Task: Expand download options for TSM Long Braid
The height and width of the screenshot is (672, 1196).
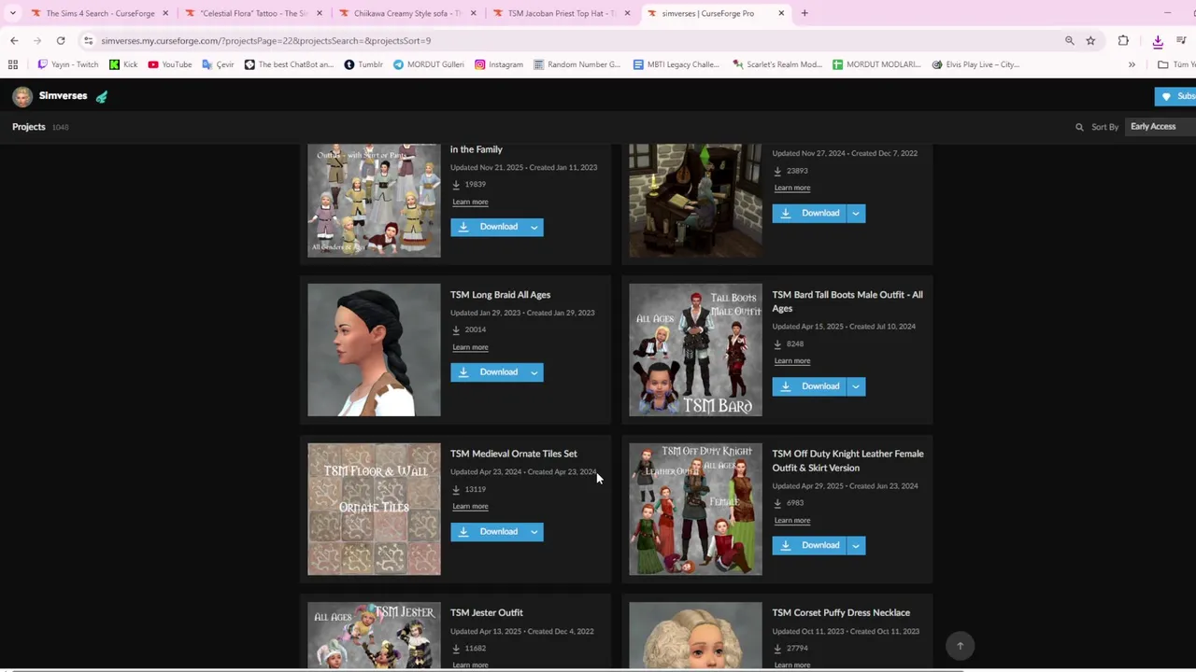Action: pos(534,371)
